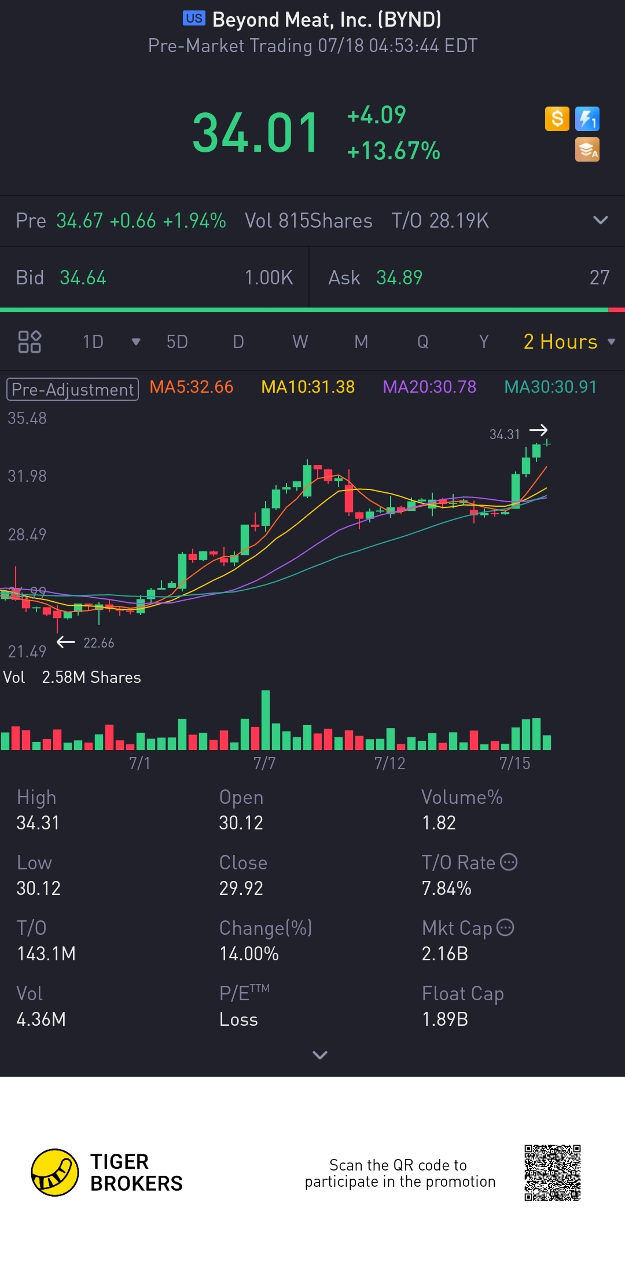
Task: Tap the MA20:30.78 indicator label
Action: tap(429, 387)
